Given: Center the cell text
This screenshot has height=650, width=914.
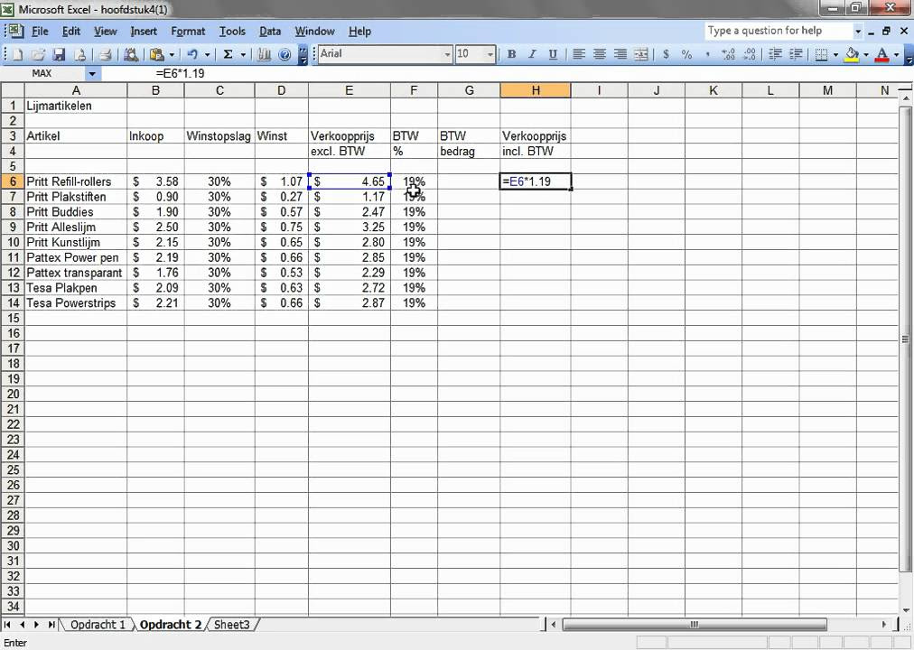Looking at the screenshot, I should click(599, 54).
